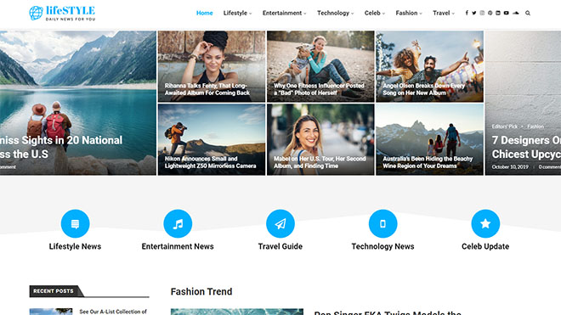This screenshot has height=315, width=561.
Task: Click the Editors' Pick category tag
Action: [504, 127]
